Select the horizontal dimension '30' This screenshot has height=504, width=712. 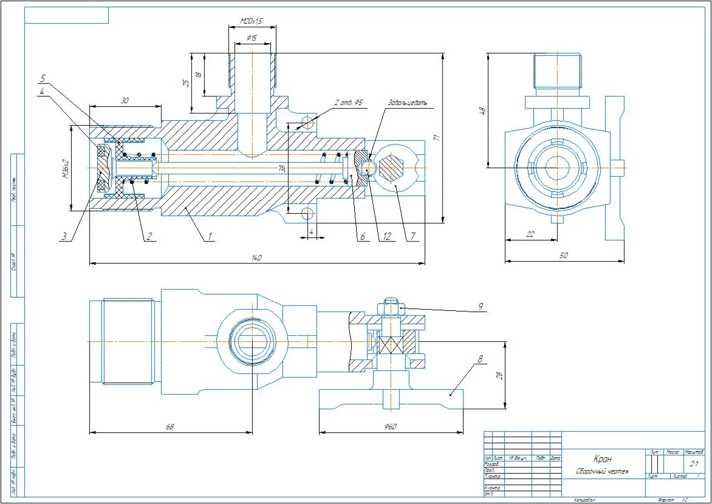[x=125, y=101]
